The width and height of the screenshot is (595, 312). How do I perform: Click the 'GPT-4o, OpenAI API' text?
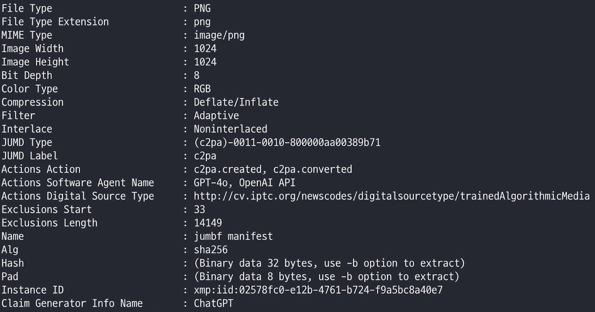(x=244, y=183)
